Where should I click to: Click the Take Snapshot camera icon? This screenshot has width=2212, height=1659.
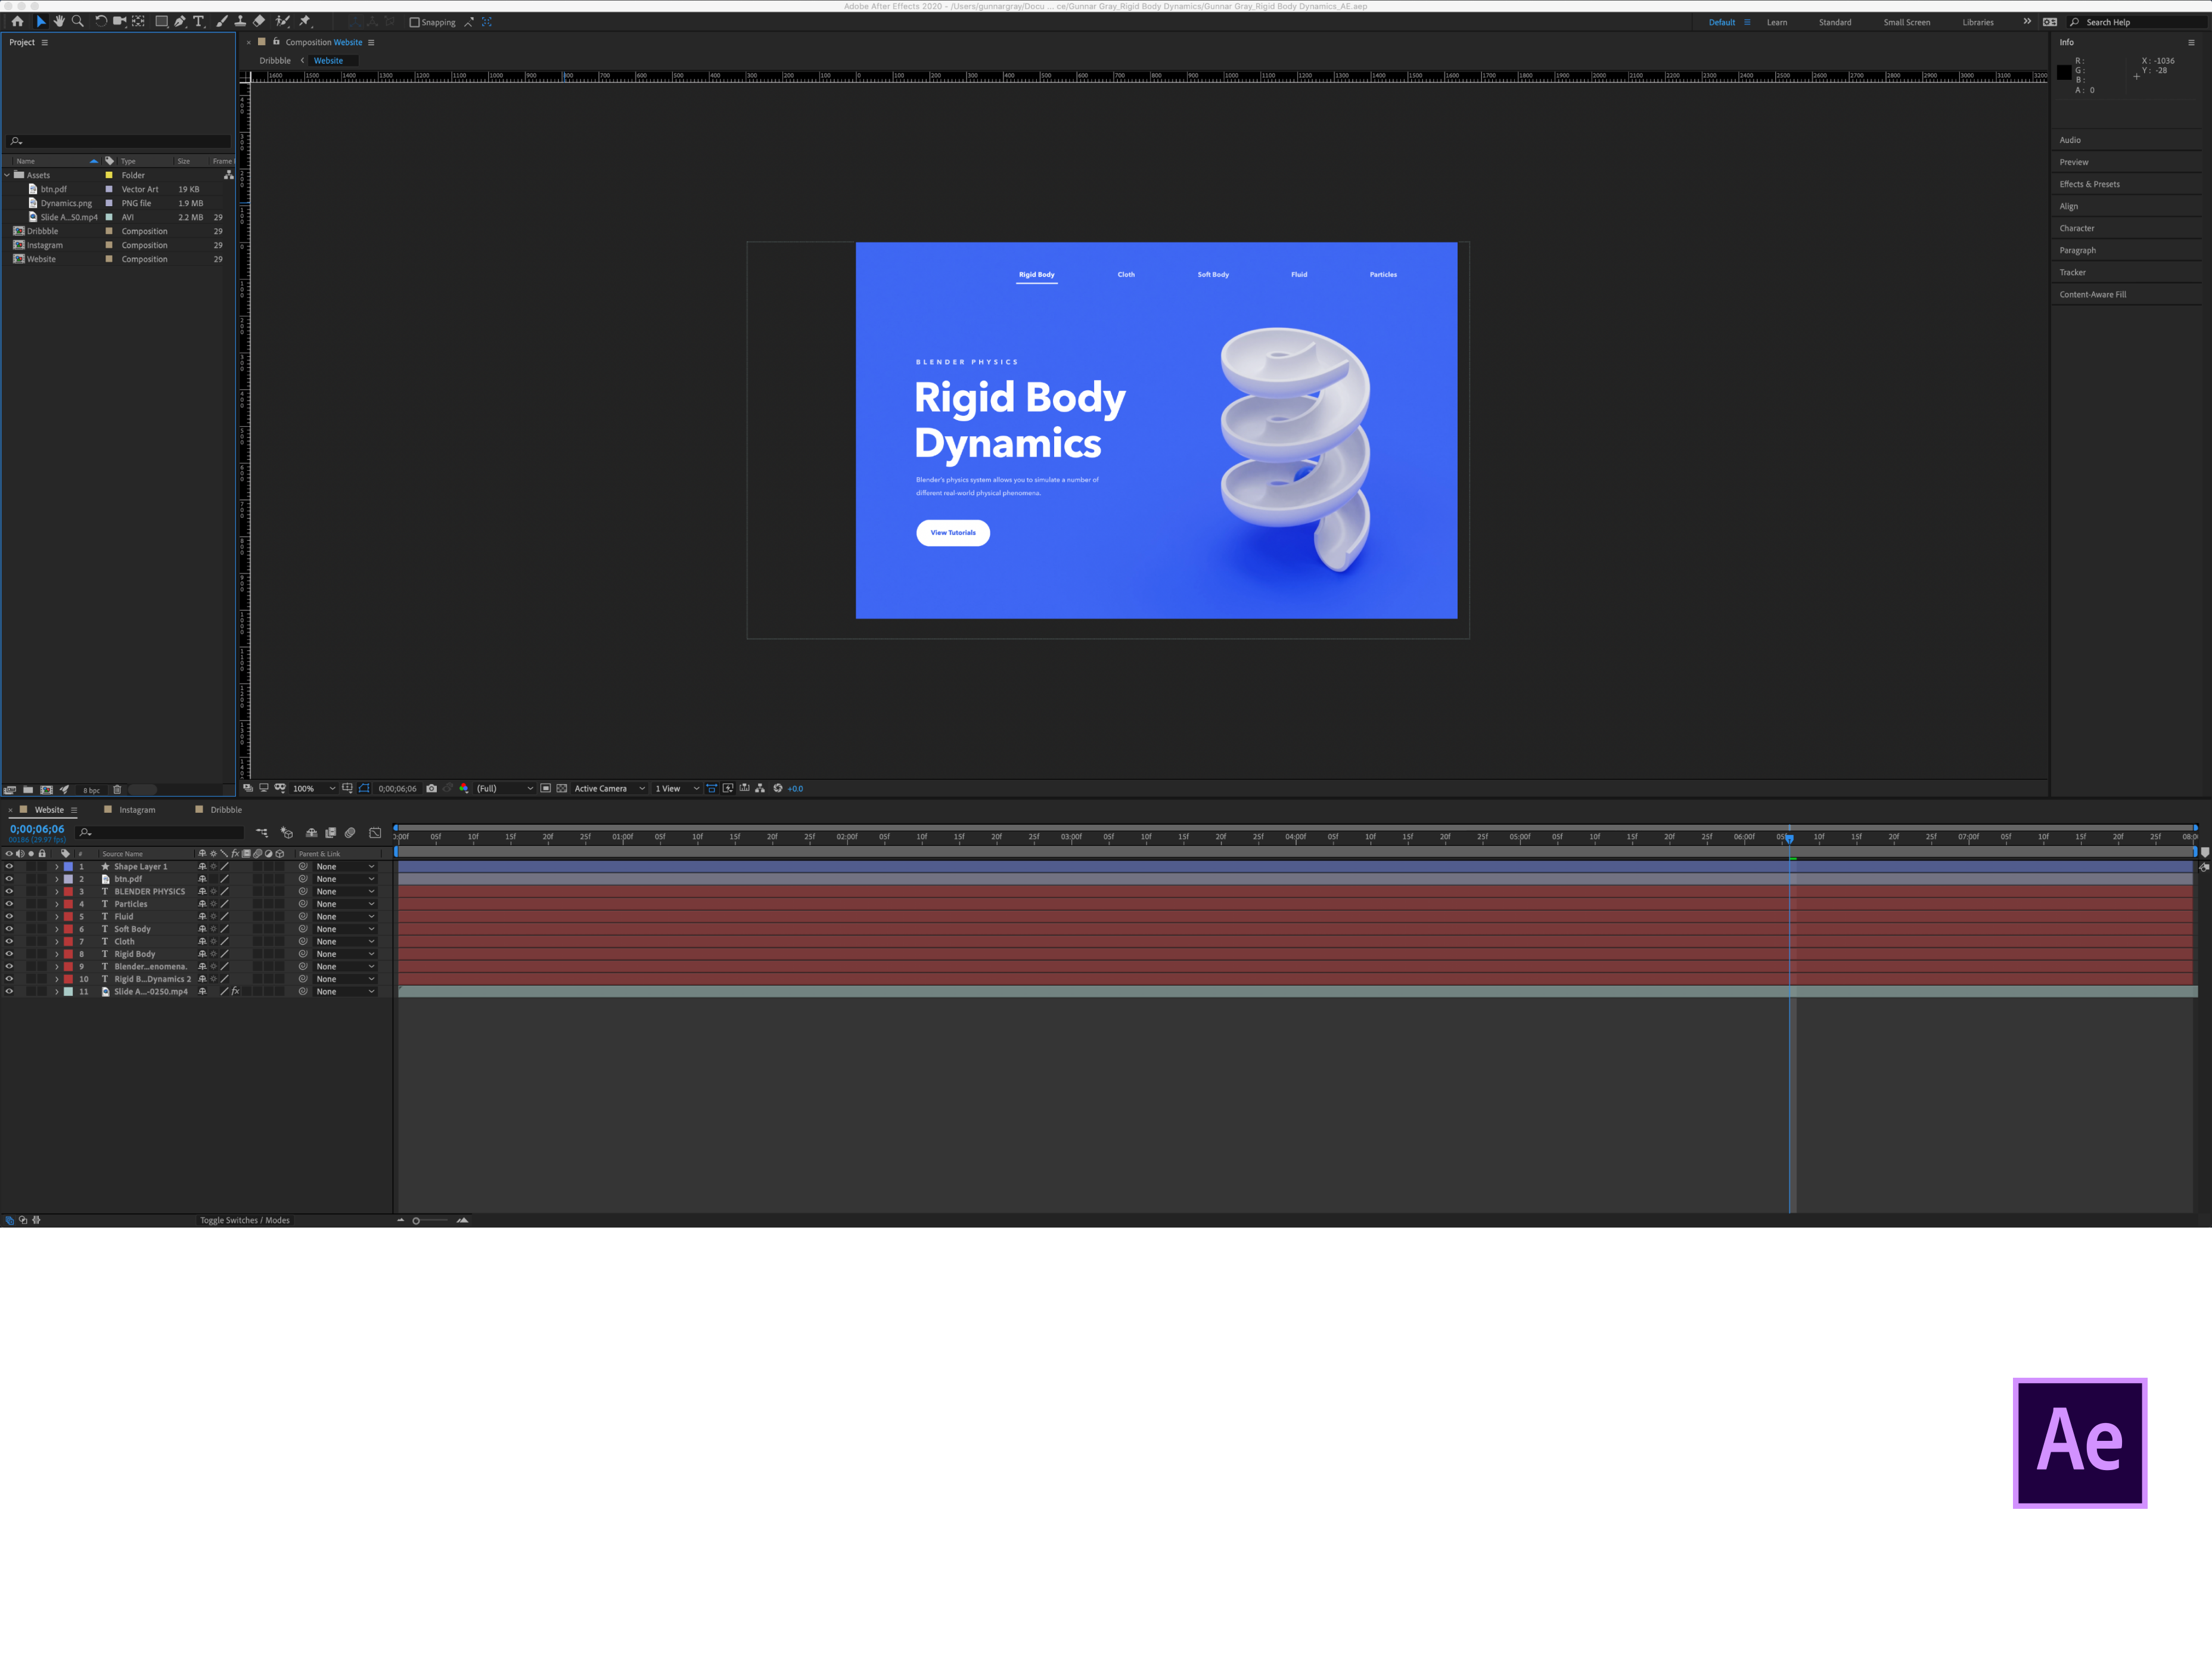(x=431, y=788)
